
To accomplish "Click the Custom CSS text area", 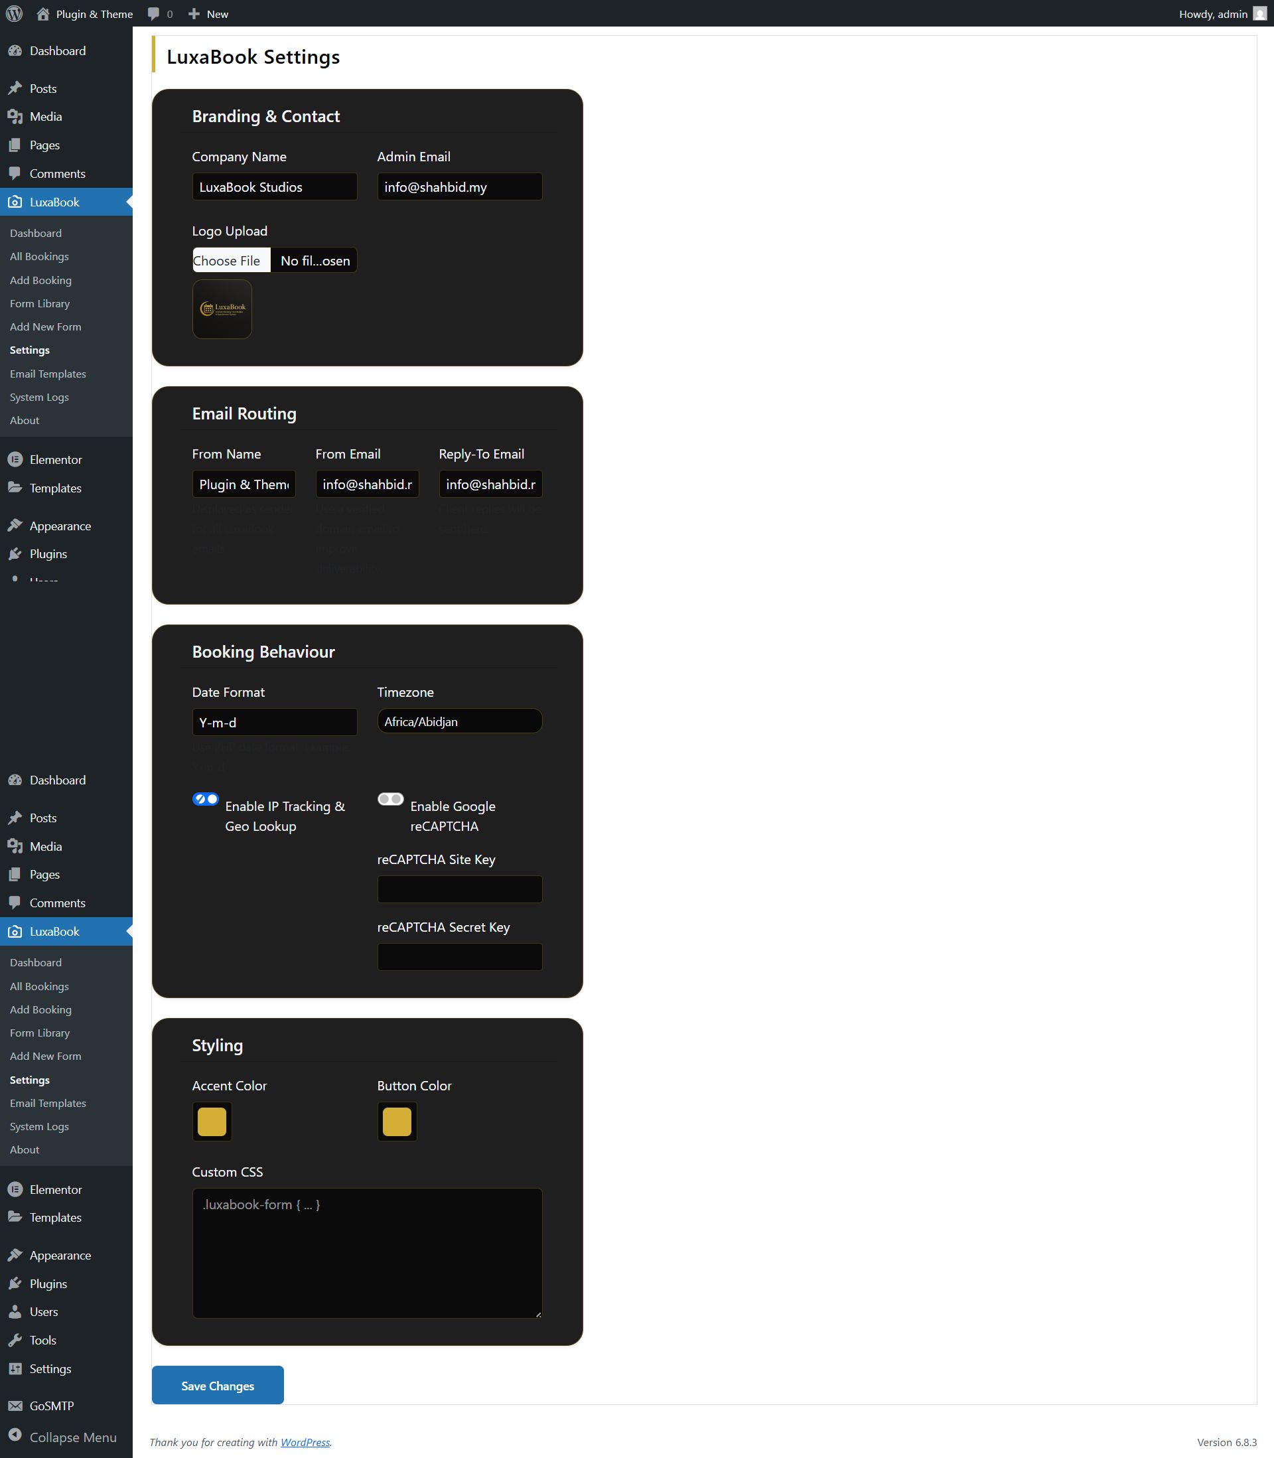I will (367, 1252).
